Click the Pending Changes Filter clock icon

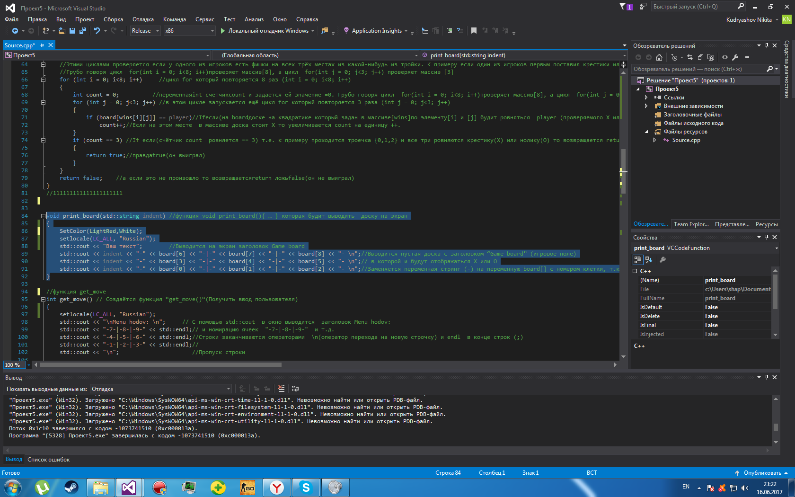pos(674,57)
